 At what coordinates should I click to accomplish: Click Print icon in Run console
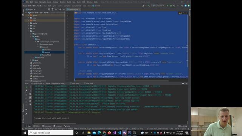30,101
